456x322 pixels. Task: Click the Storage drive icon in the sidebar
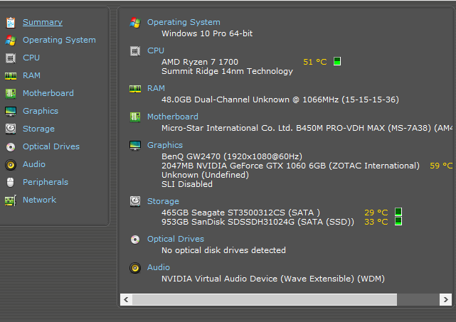click(x=10, y=129)
